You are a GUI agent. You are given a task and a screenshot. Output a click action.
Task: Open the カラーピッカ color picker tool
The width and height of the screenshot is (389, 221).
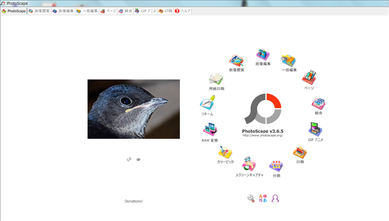[225, 152]
